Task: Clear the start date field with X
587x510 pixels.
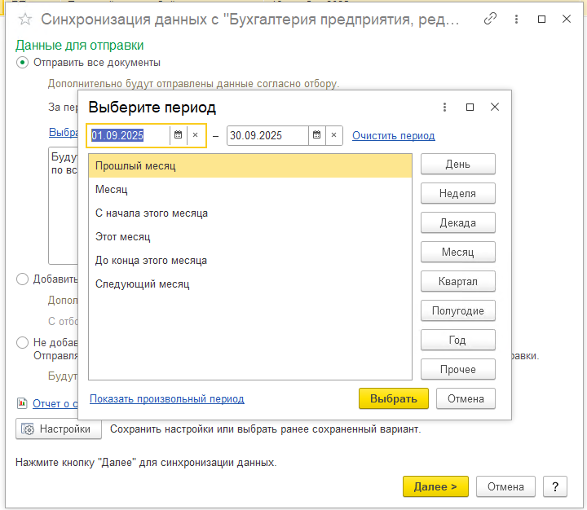Action: click(x=195, y=135)
